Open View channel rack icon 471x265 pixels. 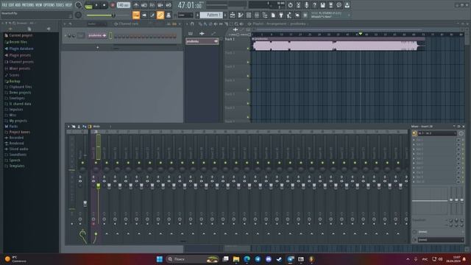coord(249,15)
